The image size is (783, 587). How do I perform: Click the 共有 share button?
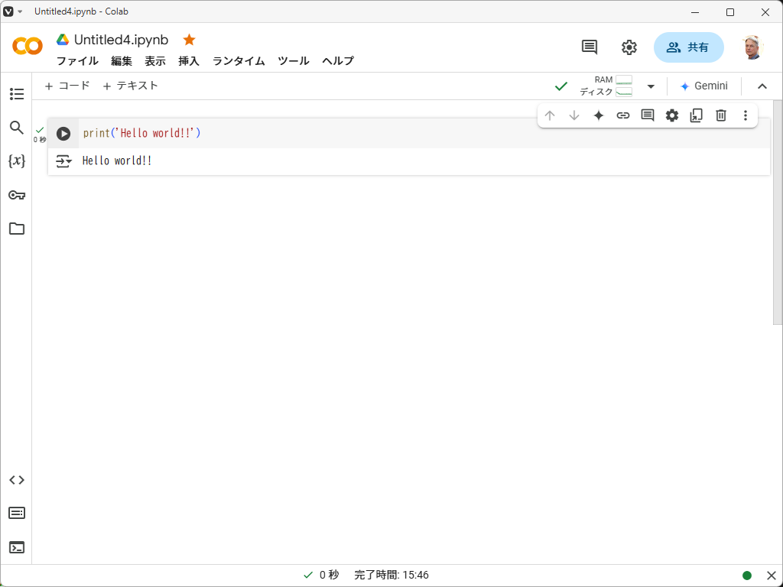click(689, 47)
